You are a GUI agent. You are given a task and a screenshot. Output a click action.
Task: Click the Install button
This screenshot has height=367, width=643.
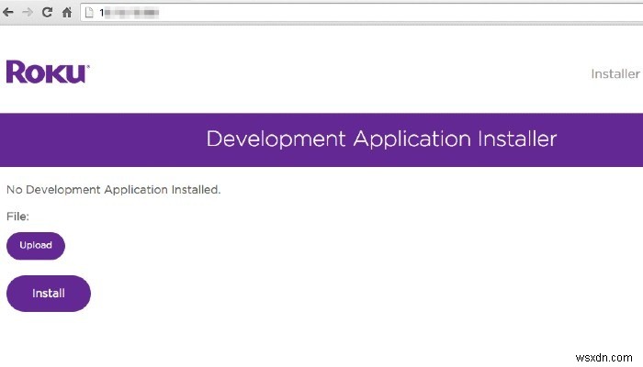click(x=49, y=294)
